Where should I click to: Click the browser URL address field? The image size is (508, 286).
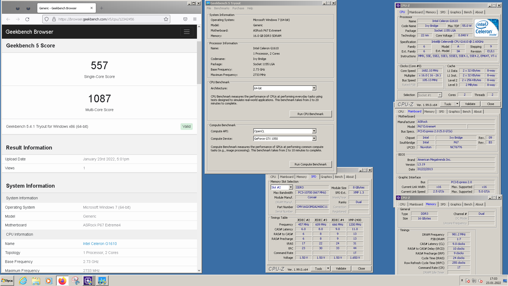[x=106, y=19]
